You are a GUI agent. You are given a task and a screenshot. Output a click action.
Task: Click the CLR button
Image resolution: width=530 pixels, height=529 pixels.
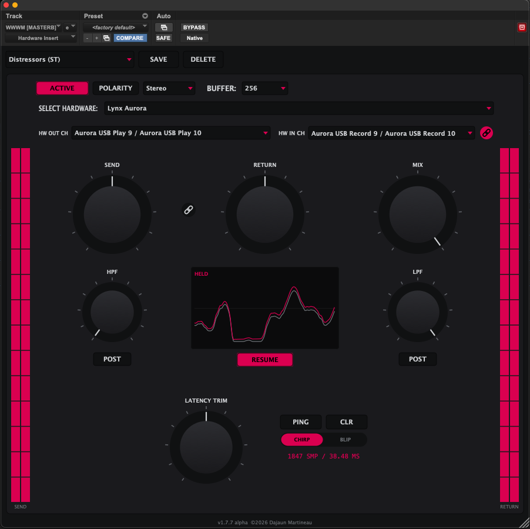346,422
